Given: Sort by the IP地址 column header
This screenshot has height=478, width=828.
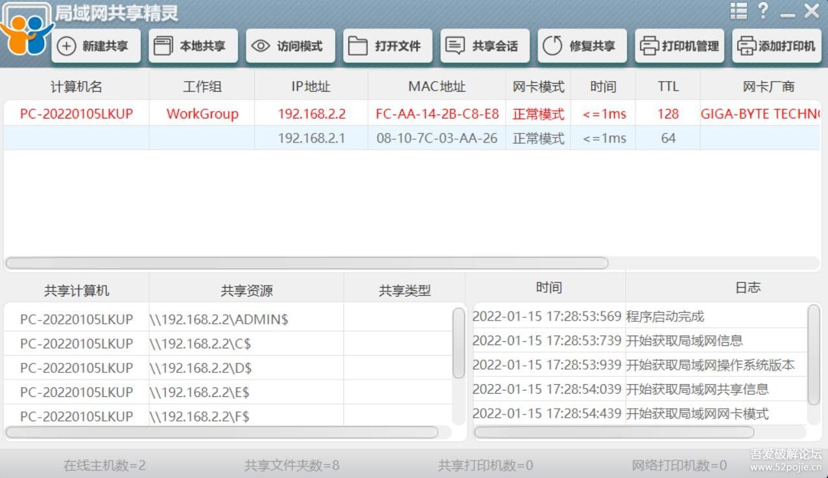Looking at the screenshot, I should pos(311,87).
